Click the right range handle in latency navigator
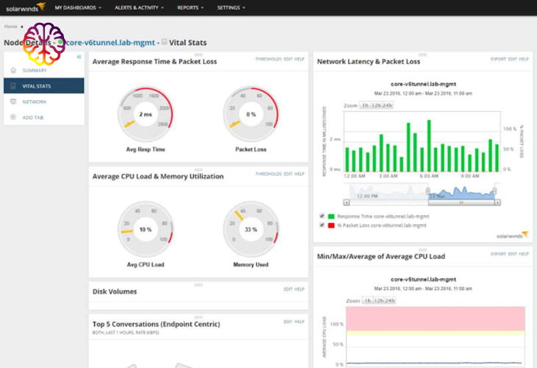The height and width of the screenshot is (368, 537). (x=494, y=191)
